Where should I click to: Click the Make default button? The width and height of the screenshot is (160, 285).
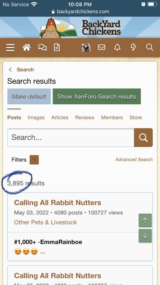pos(29,96)
